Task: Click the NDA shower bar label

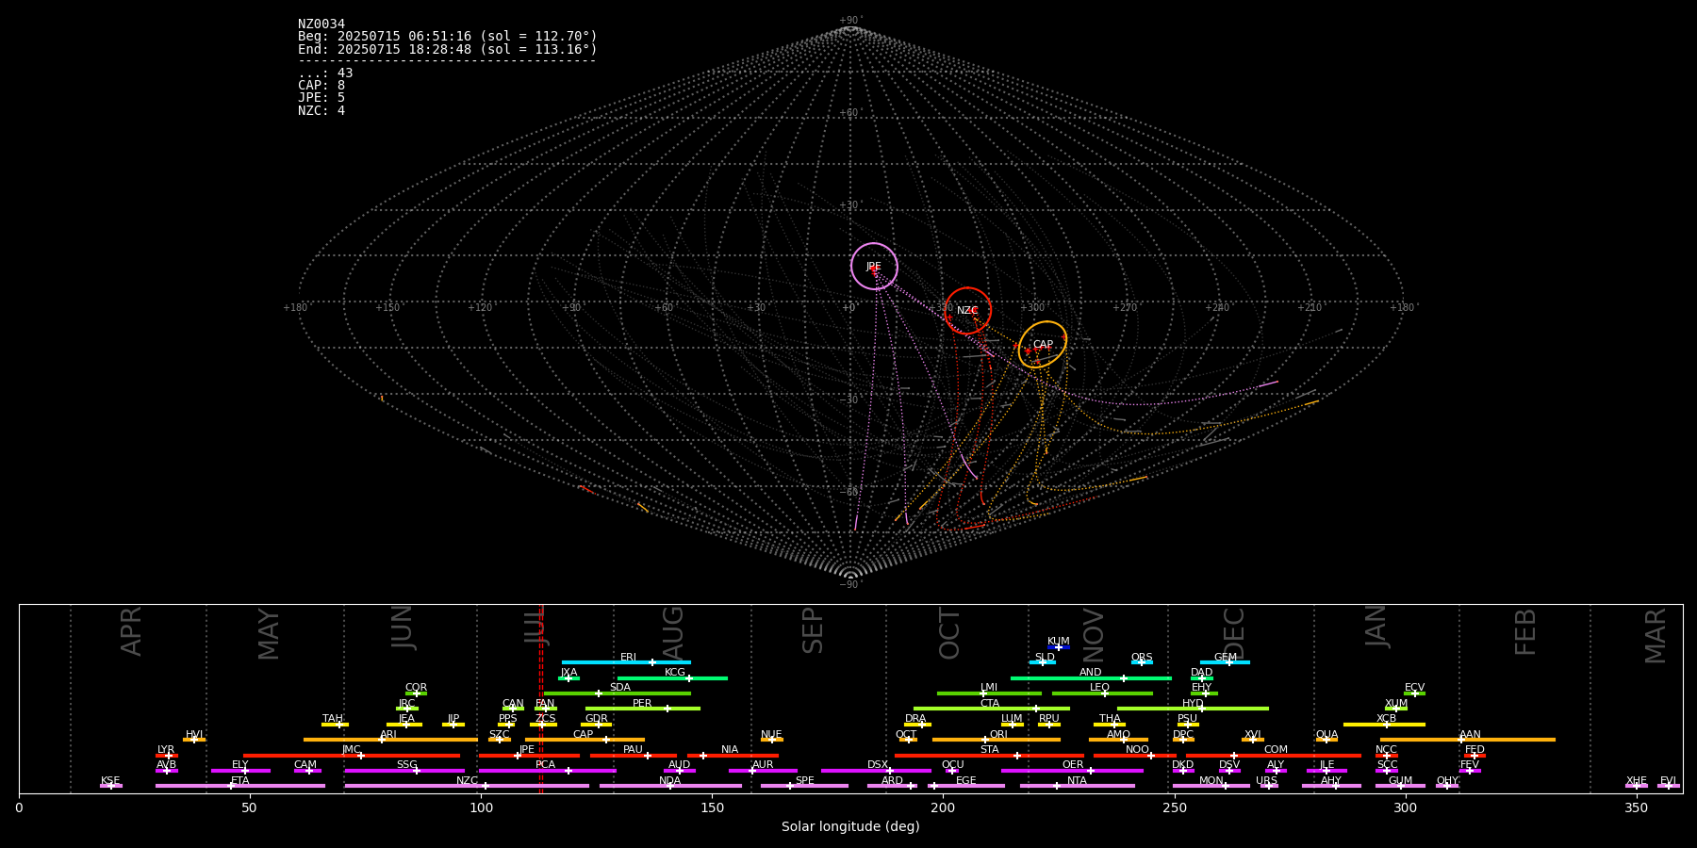Action: point(670,781)
